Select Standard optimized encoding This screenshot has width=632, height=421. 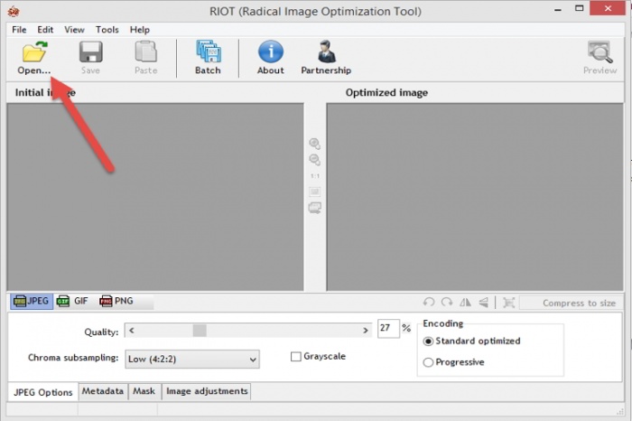click(428, 341)
